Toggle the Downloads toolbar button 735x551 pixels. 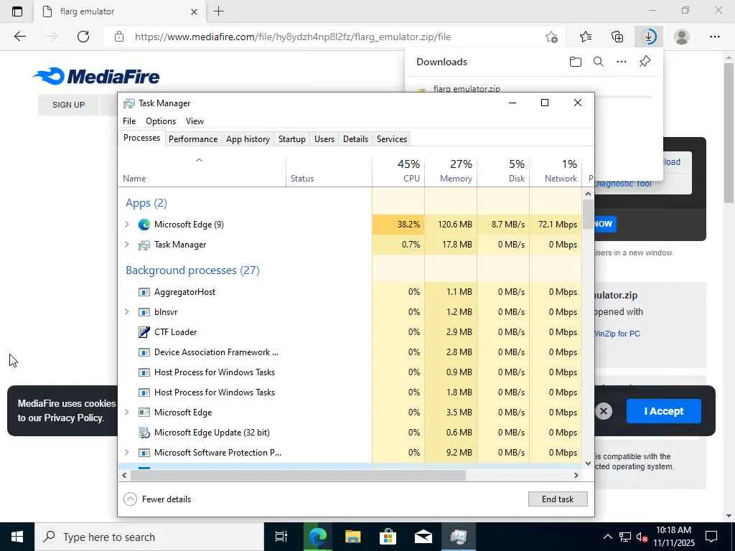649,37
